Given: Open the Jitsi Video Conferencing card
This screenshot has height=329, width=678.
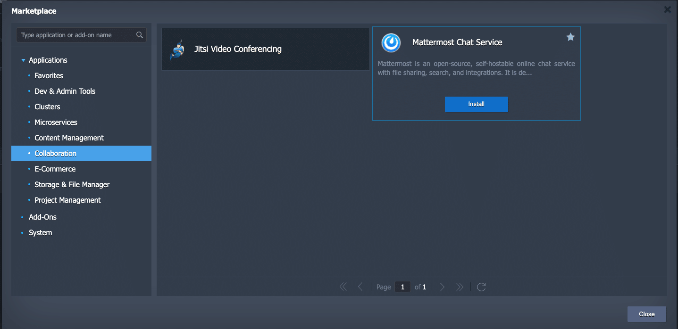Looking at the screenshot, I should pos(266,49).
